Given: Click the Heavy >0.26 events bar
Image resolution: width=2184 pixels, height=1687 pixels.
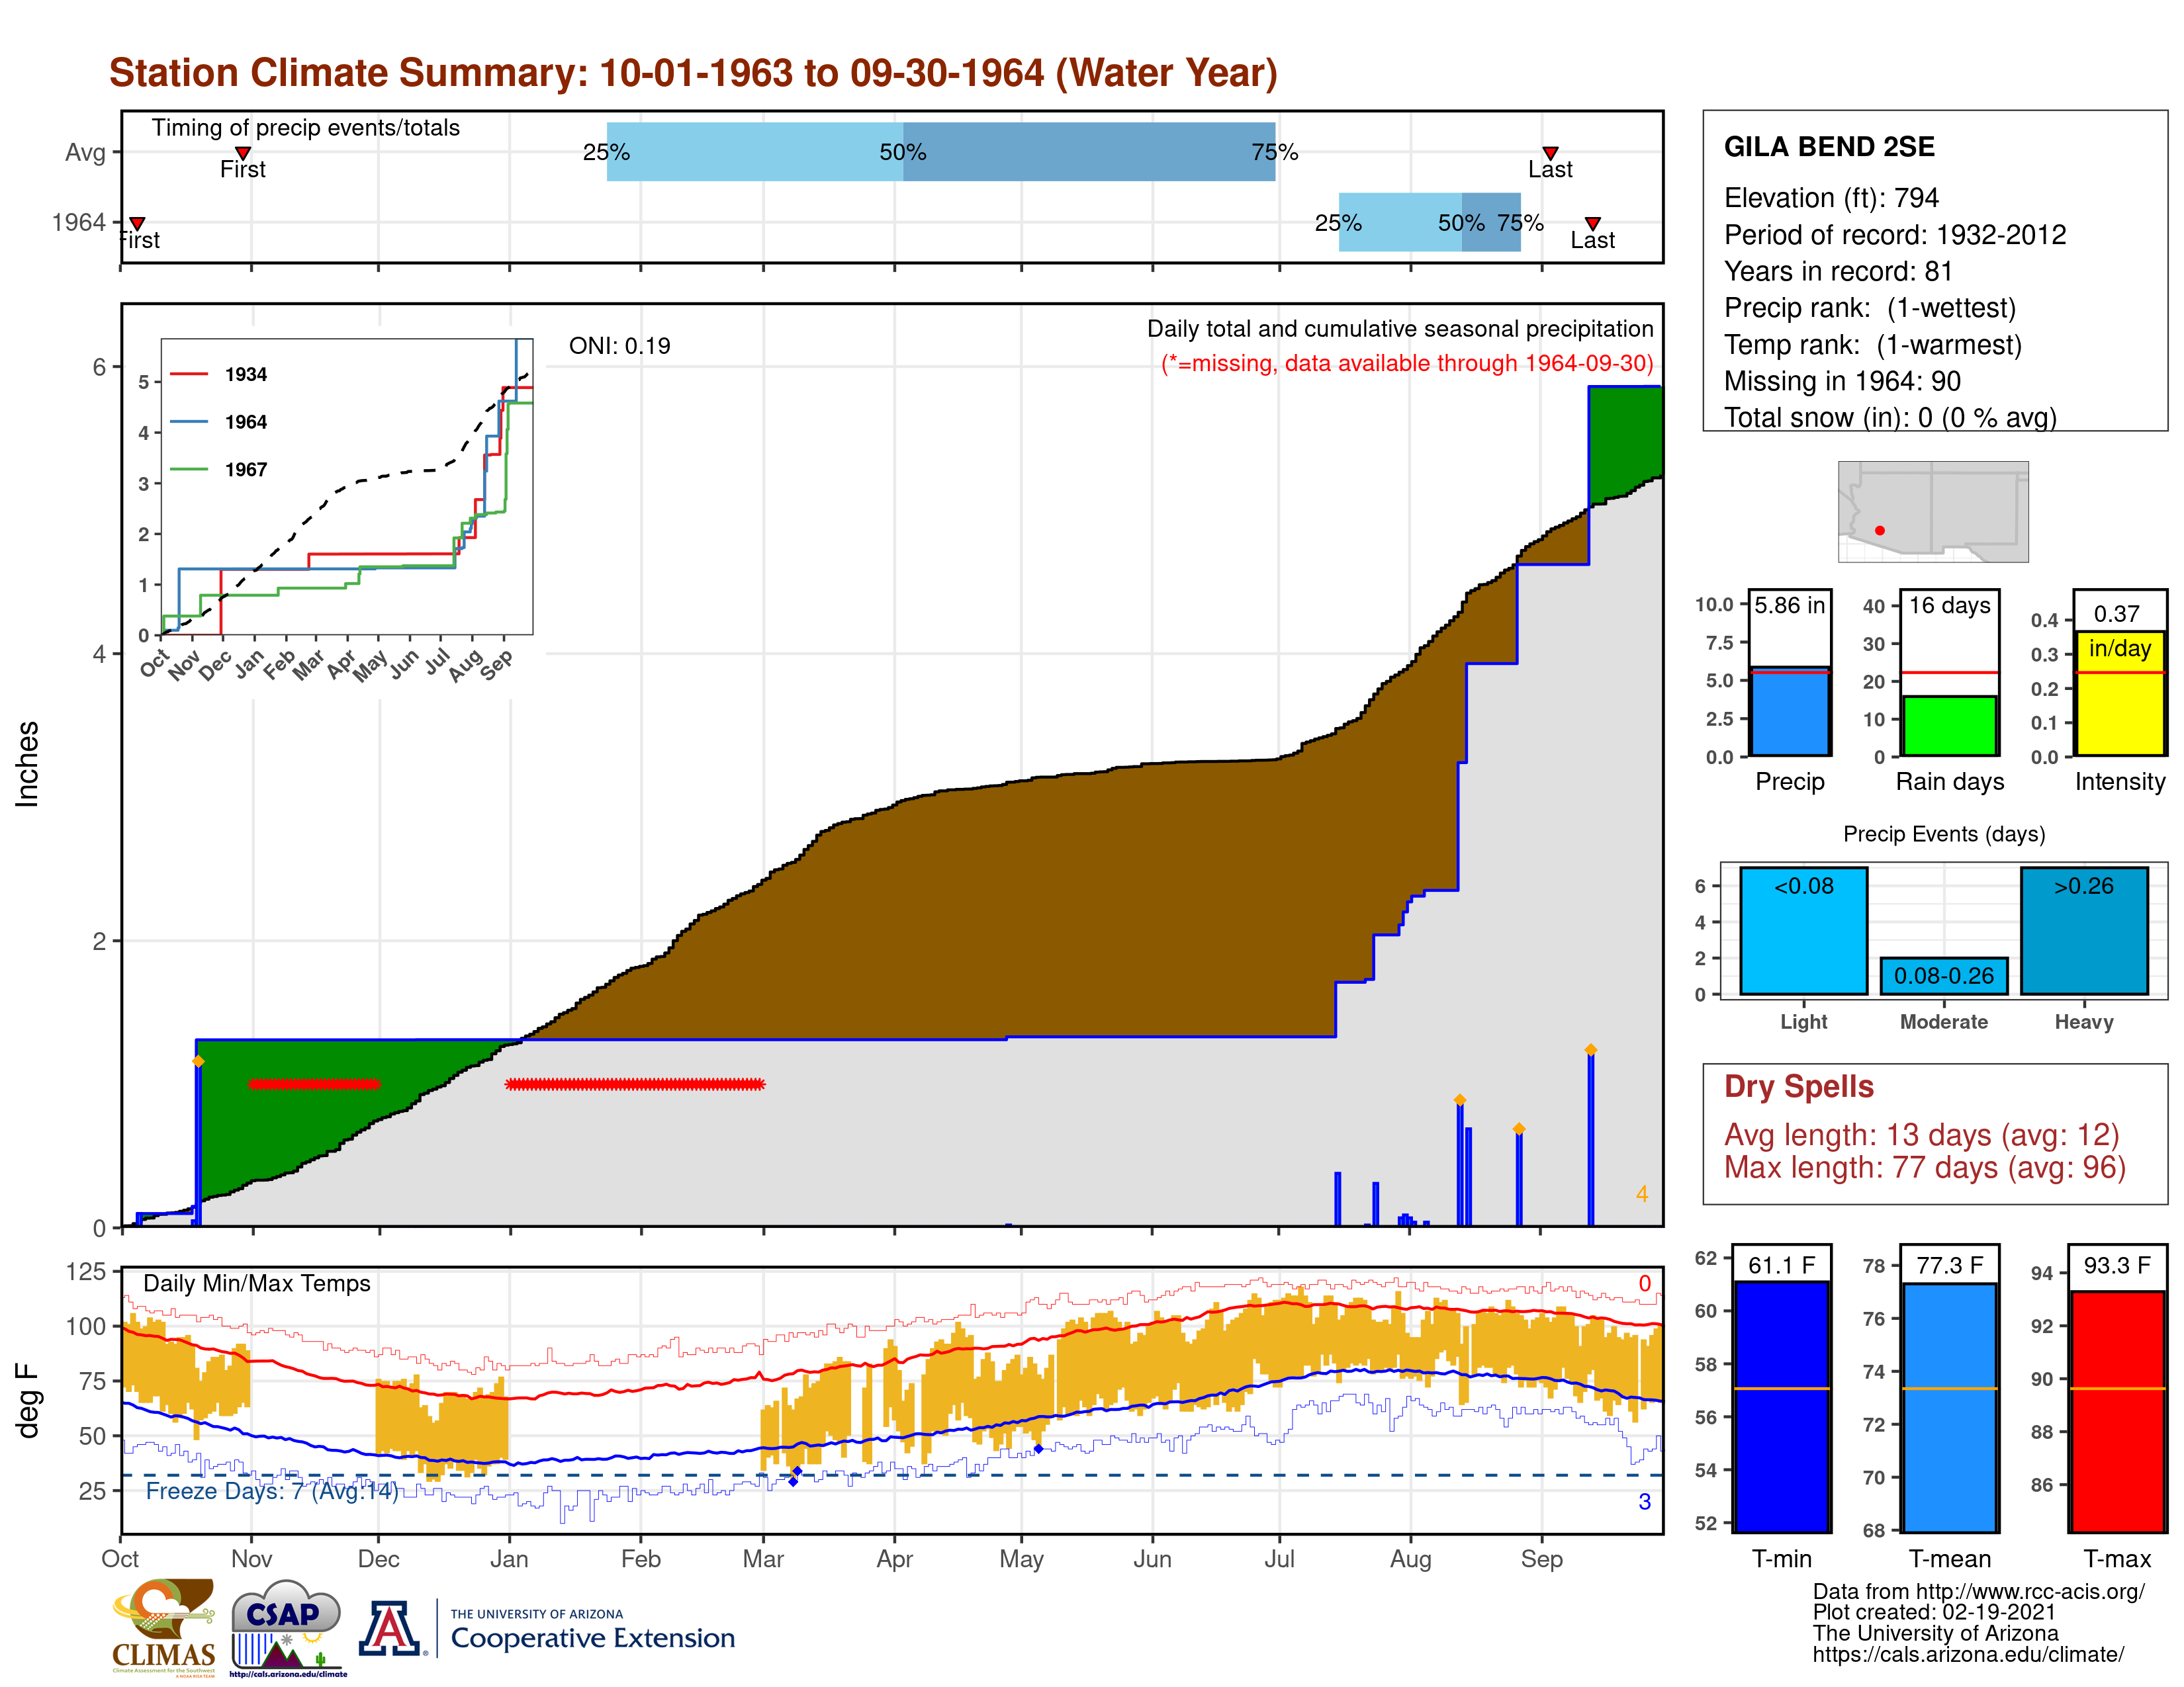Looking at the screenshot, I should pyautogui.click(x=2084, y=930).
